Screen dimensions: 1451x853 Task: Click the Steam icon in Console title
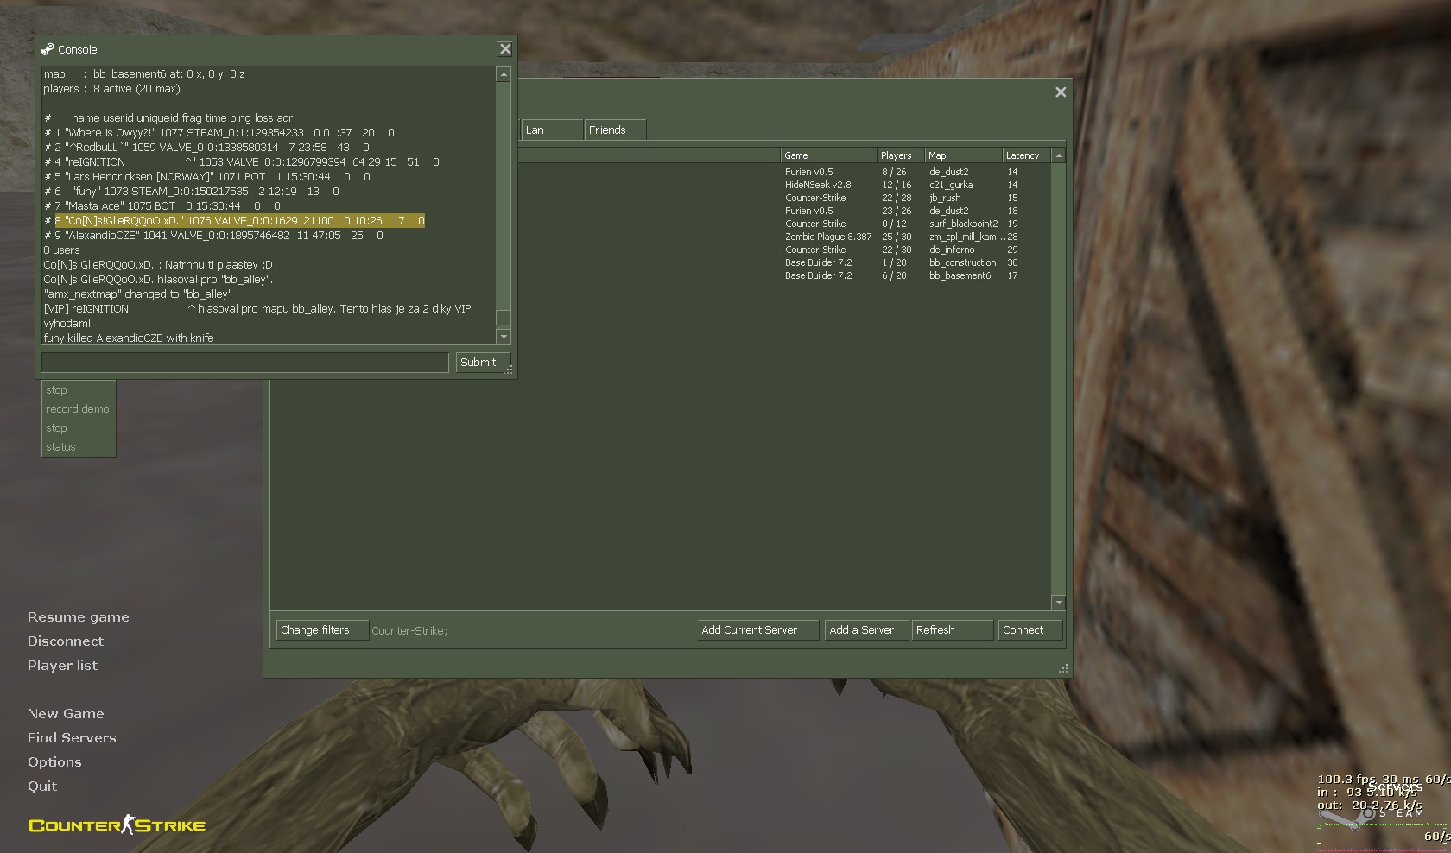(x=48, y=49)
